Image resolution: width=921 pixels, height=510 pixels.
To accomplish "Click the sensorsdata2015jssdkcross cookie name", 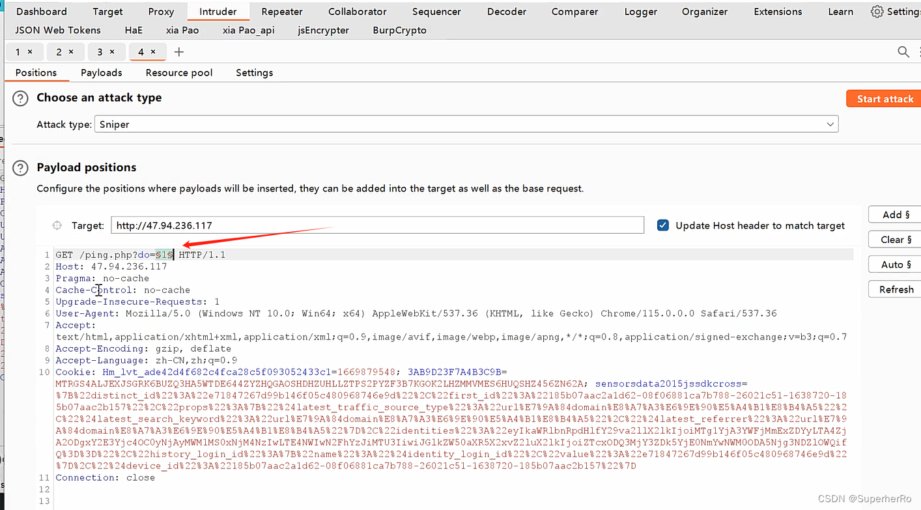I will [669, 384].
